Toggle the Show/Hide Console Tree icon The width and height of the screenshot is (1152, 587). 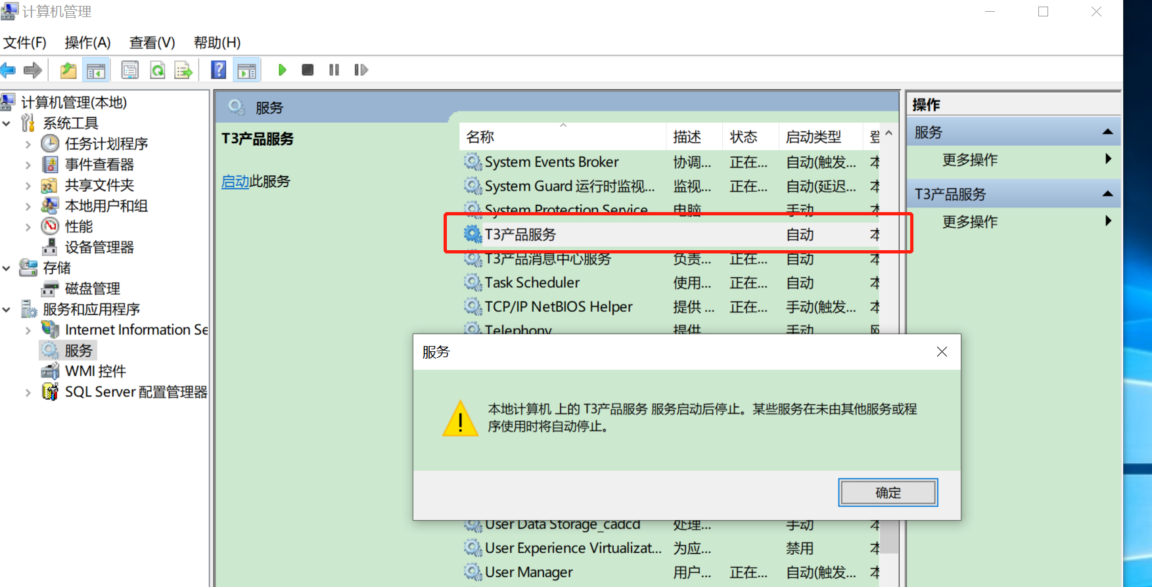point(96,70)
